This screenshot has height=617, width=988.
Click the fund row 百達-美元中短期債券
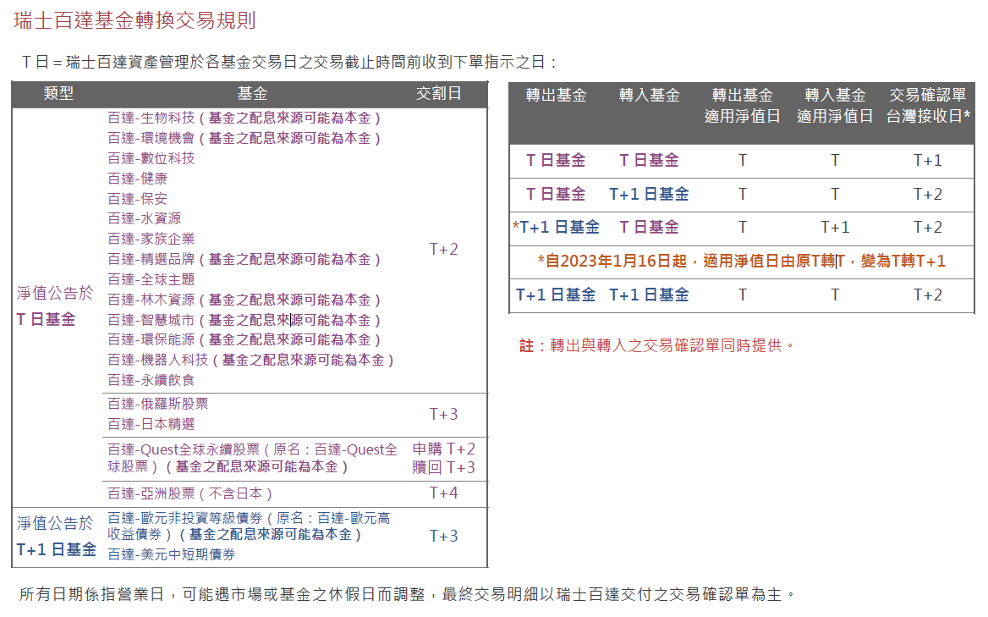point(172,554)
